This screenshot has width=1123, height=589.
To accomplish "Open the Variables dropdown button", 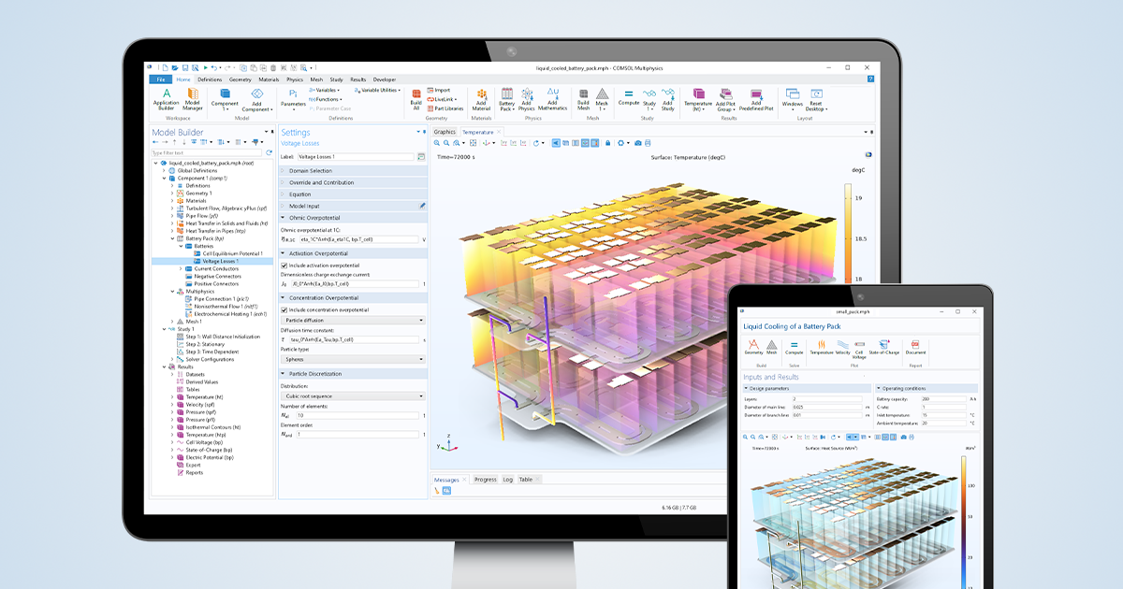I will click(x=326, y=90).
